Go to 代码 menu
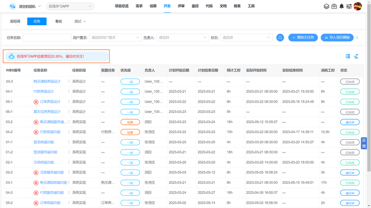The height and width of the screenshot is (208, 371). (x=209, y=6)
